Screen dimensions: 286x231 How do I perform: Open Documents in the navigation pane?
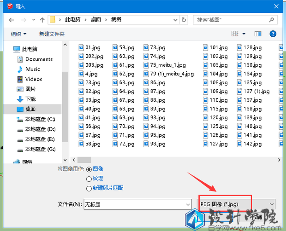pyautogui.click(x=39, y=59)
